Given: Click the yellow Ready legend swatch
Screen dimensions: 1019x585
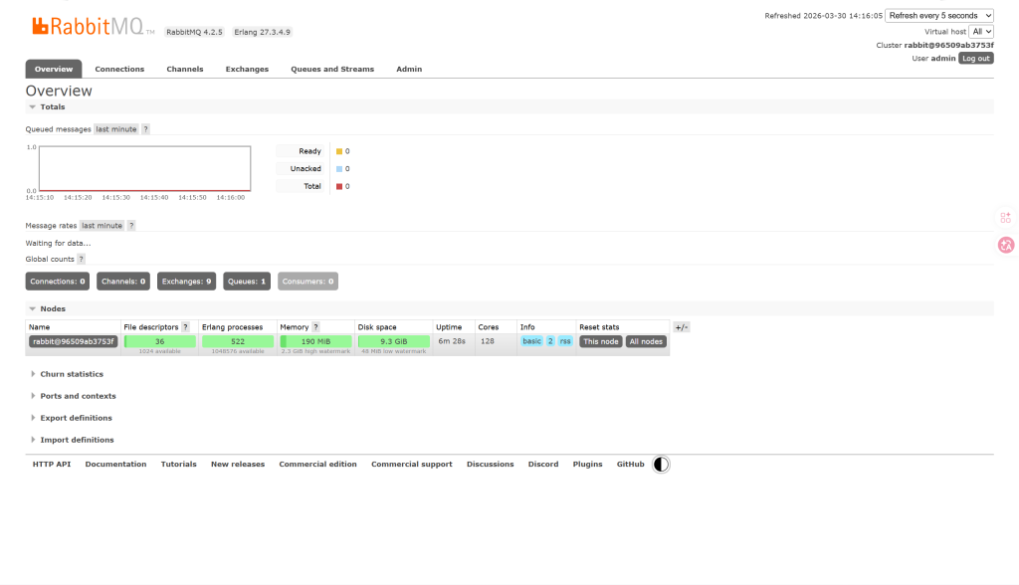Looking at the screenshot, I should point(339,151).
